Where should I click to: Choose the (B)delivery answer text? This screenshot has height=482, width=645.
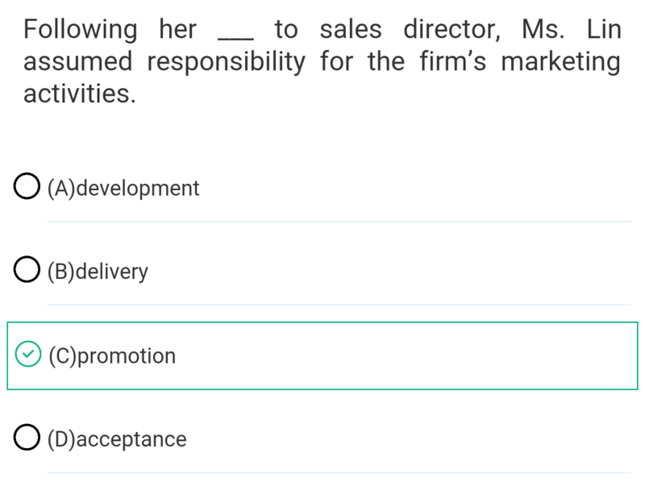click(x=98, y=272)
